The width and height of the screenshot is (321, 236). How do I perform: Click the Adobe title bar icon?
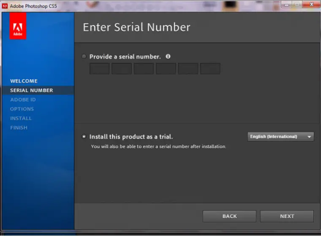[x=5, y=6]
